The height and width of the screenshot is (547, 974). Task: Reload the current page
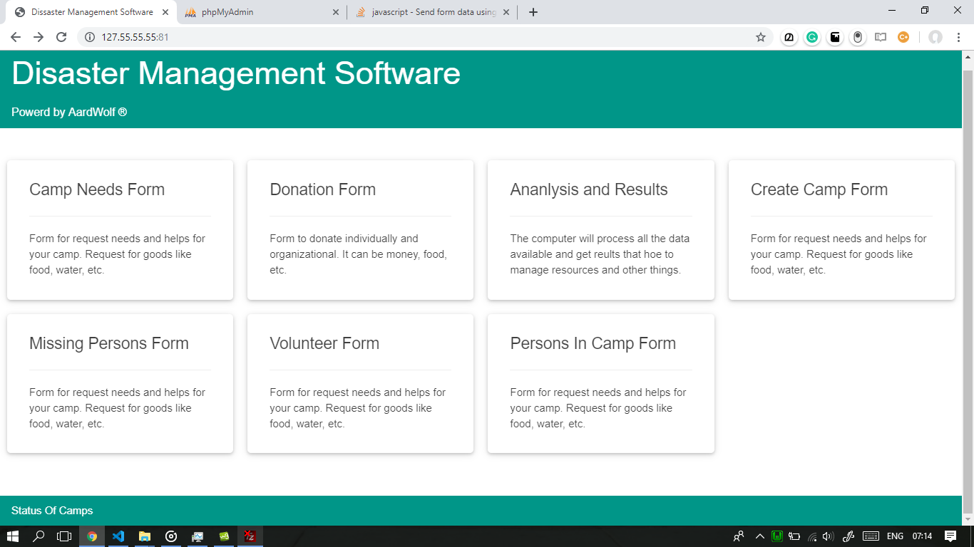click(61, 36)
